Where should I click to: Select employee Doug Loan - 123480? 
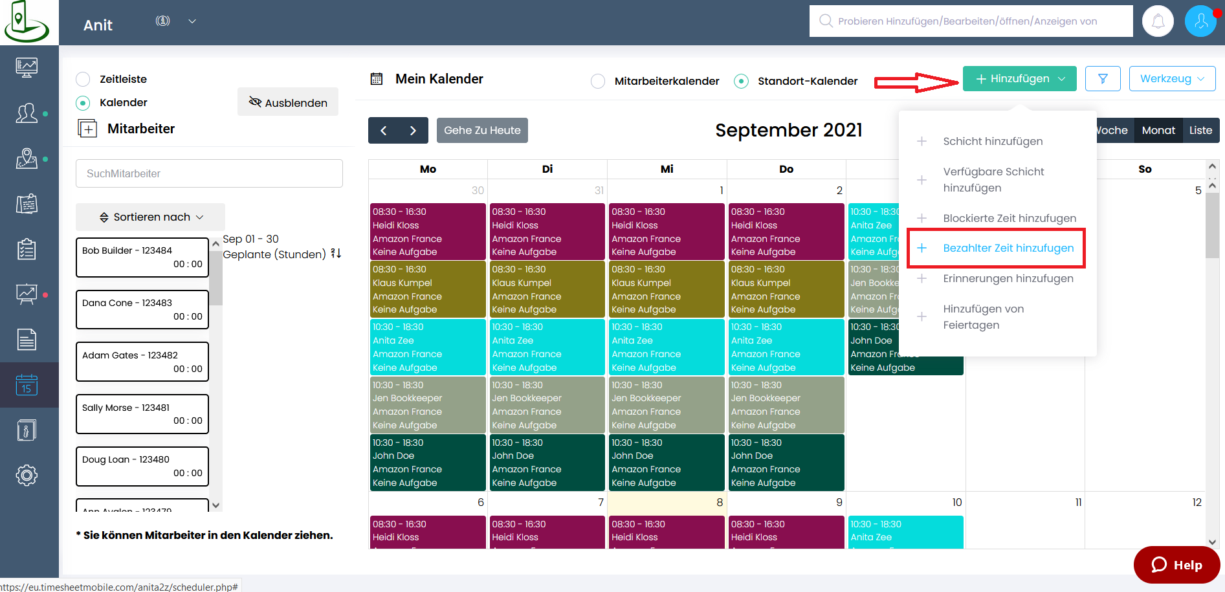[142, 466]
